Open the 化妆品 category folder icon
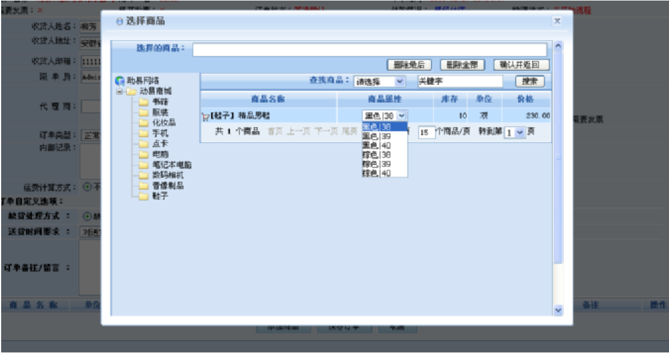Viewport: 669px width, 353px height. (144, 123)
